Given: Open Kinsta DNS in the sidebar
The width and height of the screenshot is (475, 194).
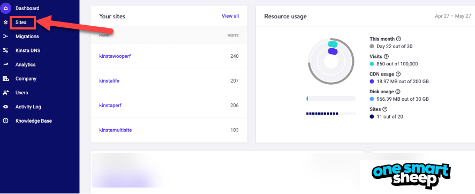Looking at the screenshot, I should [x=28, y=50].
